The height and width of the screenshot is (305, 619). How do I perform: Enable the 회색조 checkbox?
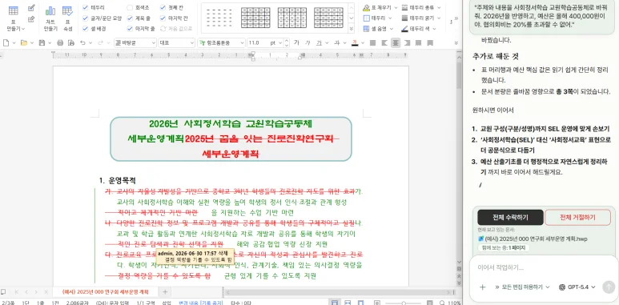point(130,7)
